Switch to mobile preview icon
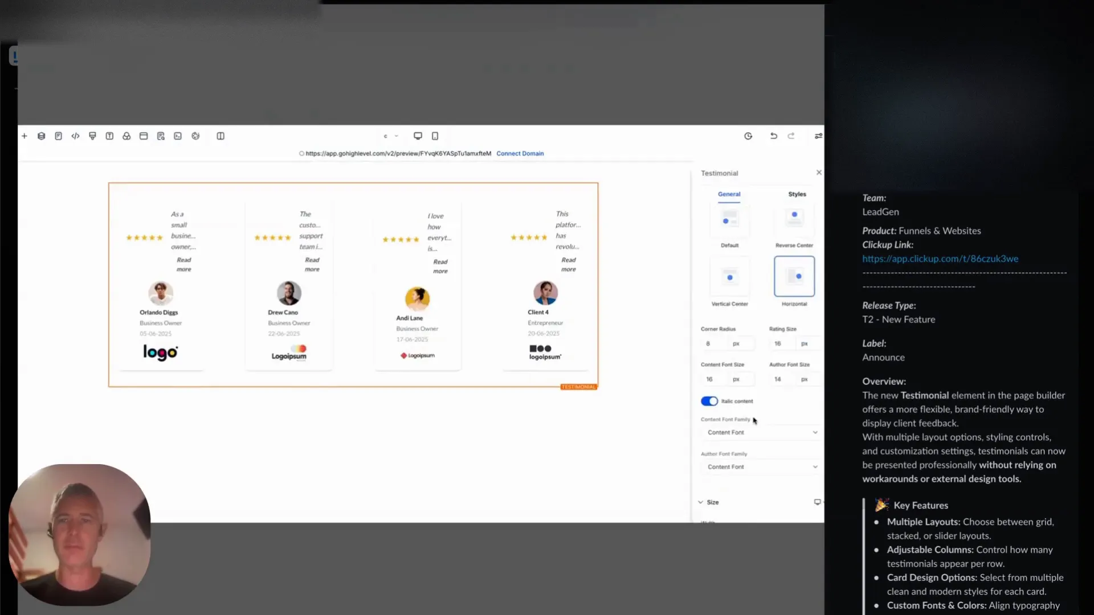Image resolution: width=1094 pixels, height=615 pixels. pyautogui.click(x=435, y=136)
